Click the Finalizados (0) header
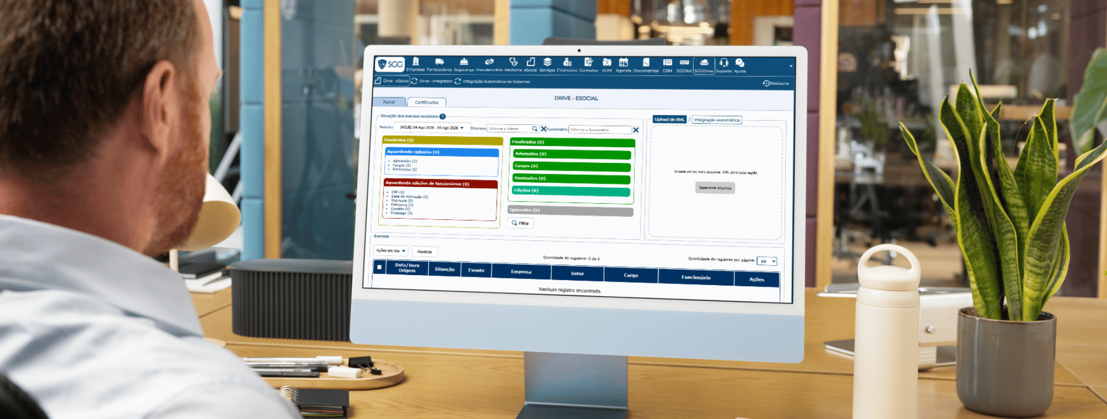 pos(572,142)
